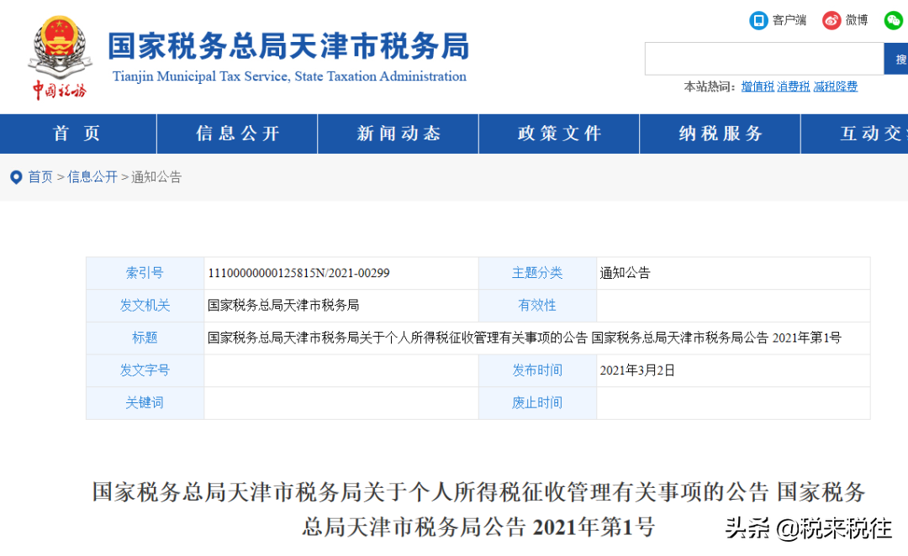Click the blue search button
This screenshot has width=908, height=556.
[896, 59]
